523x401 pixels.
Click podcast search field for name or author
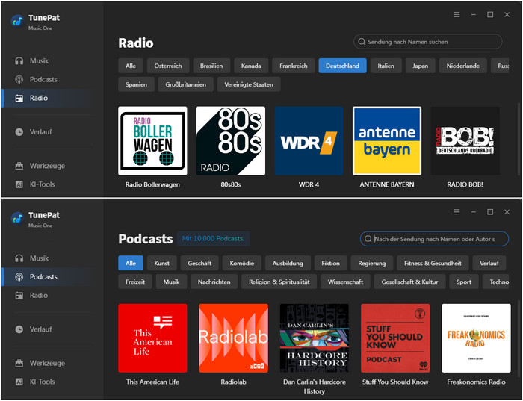(434, 239)
